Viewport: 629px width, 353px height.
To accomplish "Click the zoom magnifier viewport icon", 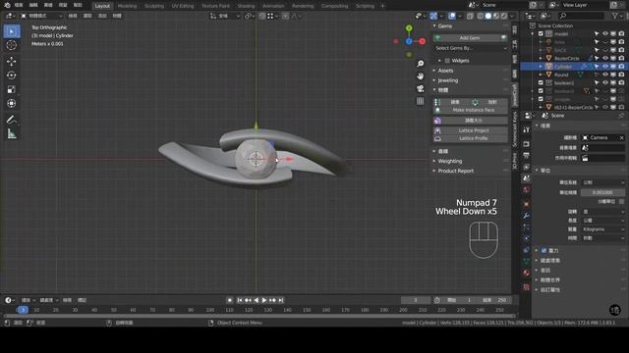I will [420, 64].
